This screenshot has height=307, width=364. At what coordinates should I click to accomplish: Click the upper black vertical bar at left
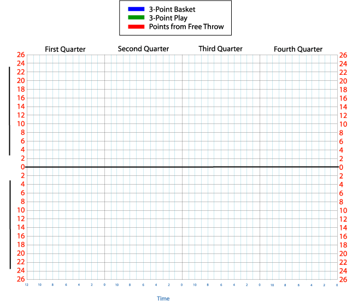coord(9,111)
